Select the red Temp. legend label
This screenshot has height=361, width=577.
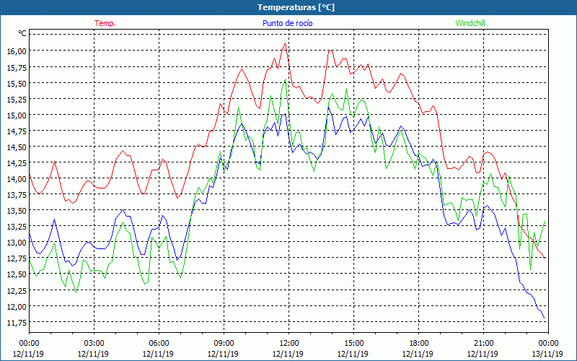click(105, 23)
